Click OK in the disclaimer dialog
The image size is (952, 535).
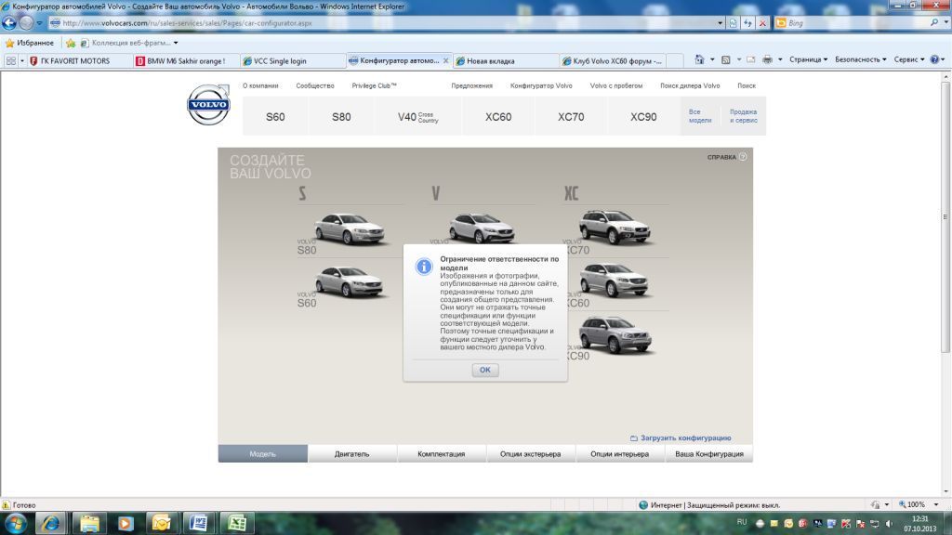[x=485, y=370]
